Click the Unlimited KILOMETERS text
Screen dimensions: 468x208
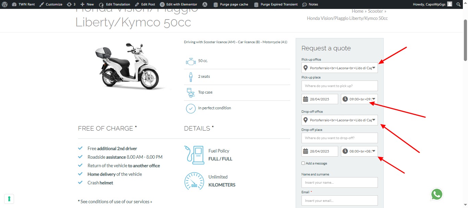(x=222, y=181)
